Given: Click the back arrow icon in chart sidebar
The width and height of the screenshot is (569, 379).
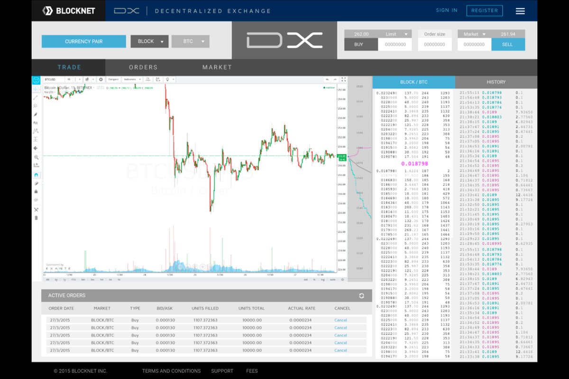Looking at the screenshot, I should [36, 148].
